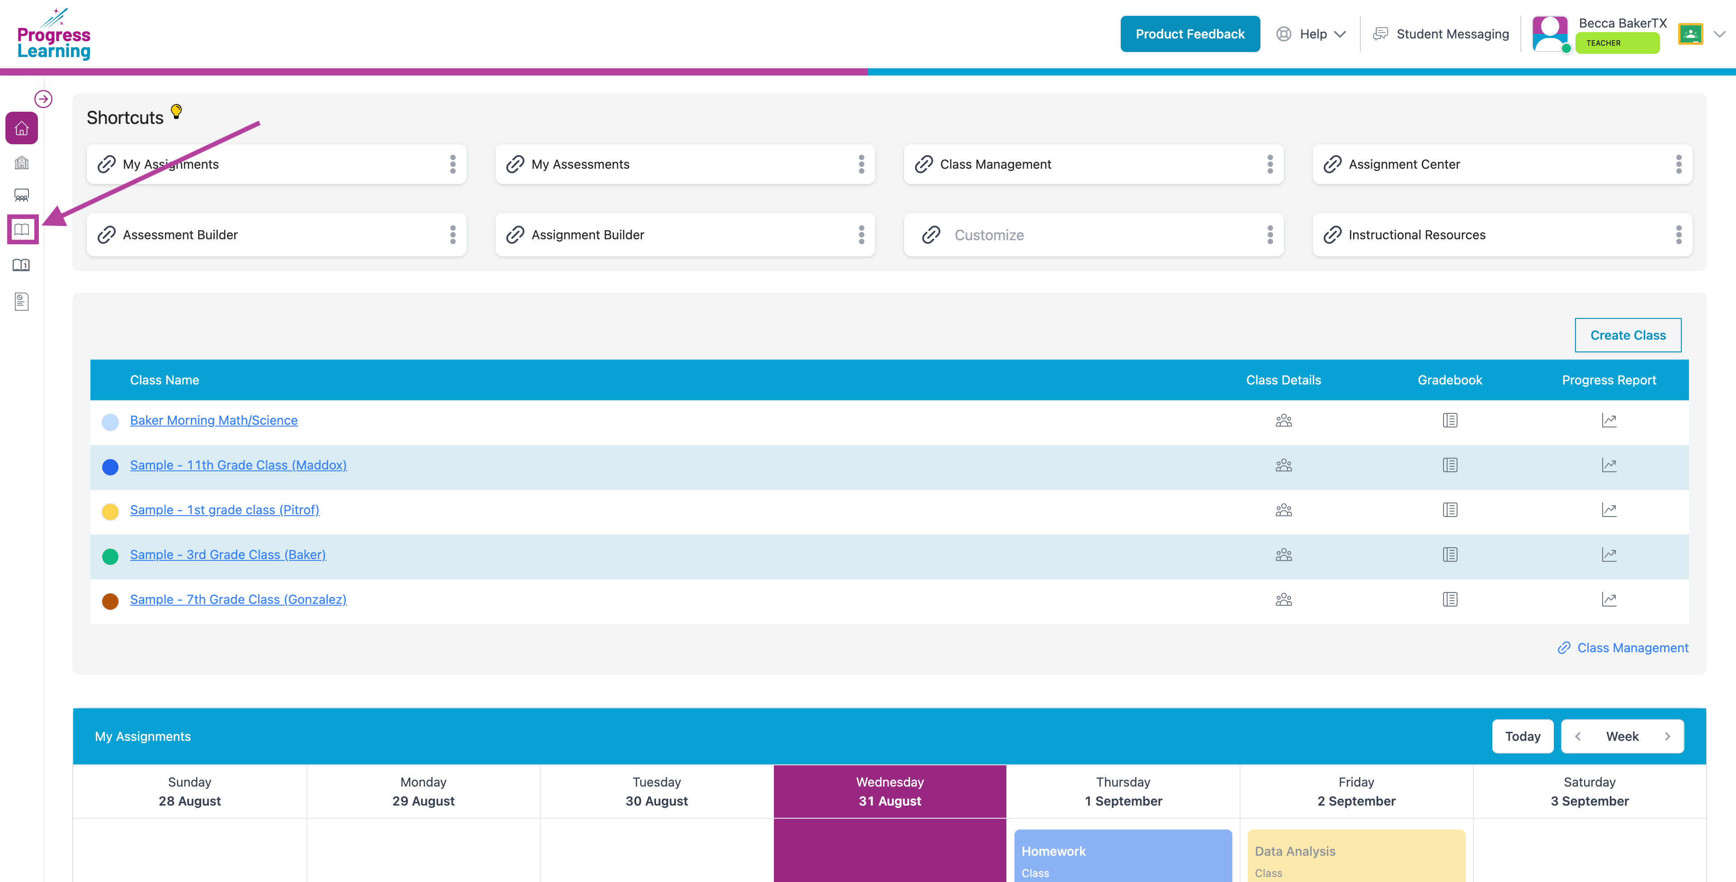Go to next week in calendar
The height and width of the screenshot is (882, 1736).
[x=1667, y=736]
